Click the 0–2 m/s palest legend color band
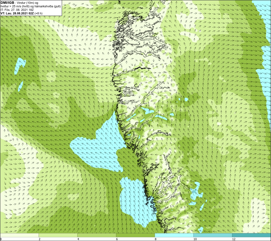The image size is (271, 241). pyautogui.click(x=19, y=235)
